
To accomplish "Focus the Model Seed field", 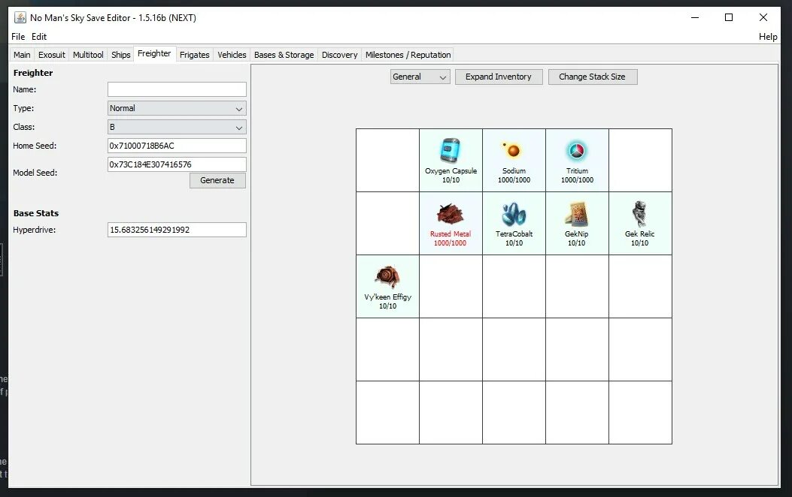I will coord(177,164).
